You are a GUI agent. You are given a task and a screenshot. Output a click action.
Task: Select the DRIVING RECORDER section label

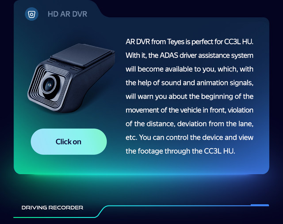(52, 208)
